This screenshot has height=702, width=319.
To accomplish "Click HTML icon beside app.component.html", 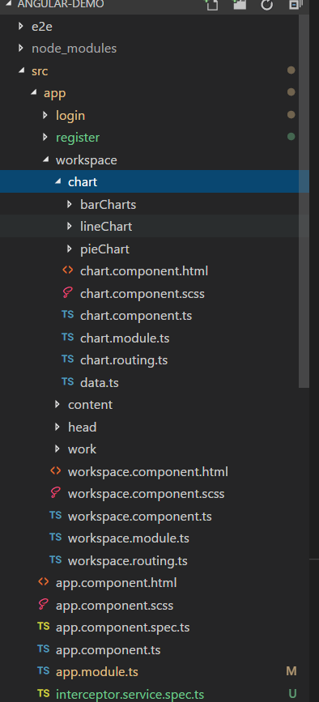I will (44, 581).
